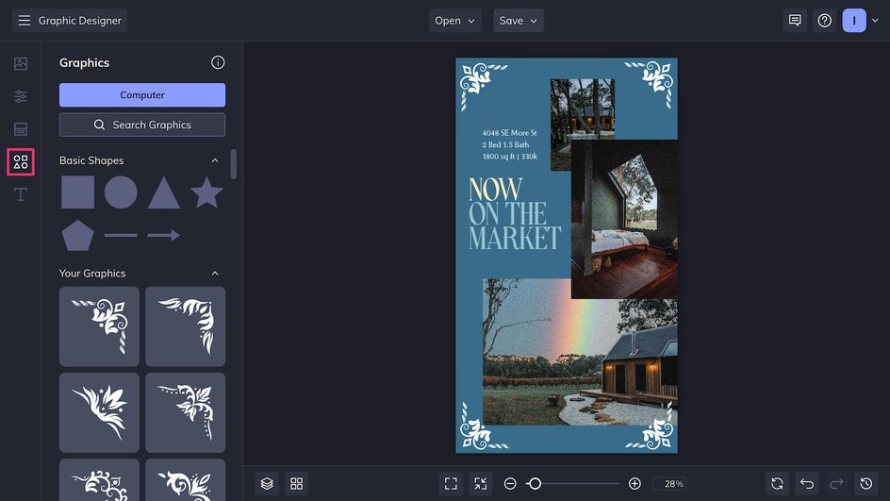Screen dimensions: 890x501
Task: Open the Open dropdown menu
Action: point(454,21)
